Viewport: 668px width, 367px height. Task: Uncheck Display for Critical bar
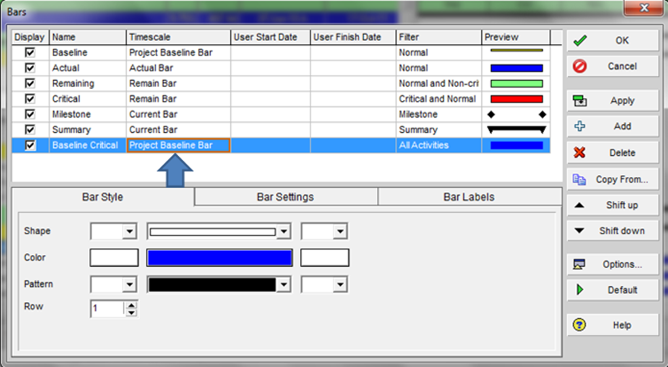pyautogui.click(x=30, y=99)
